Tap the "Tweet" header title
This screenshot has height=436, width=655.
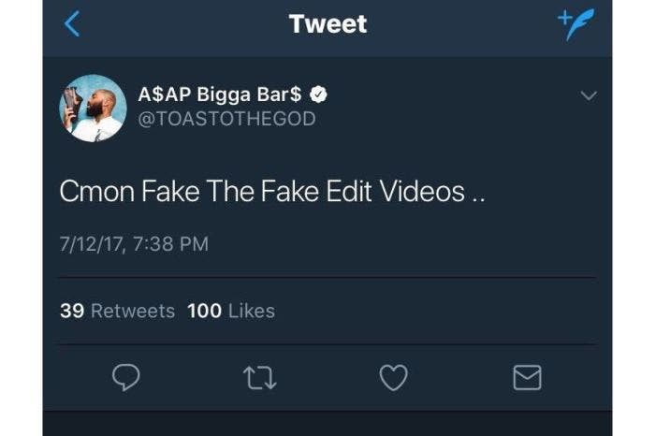(327, 24)
